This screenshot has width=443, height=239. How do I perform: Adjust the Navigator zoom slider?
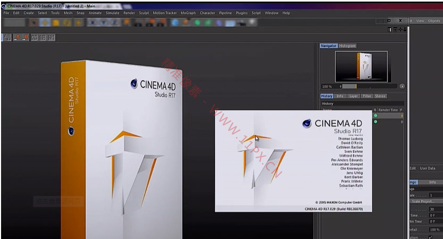tap(369, 86)
